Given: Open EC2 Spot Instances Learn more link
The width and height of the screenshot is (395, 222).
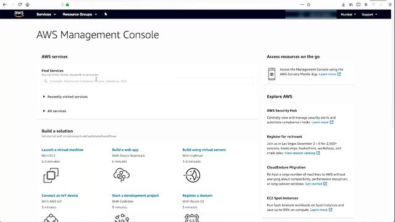Looking at the screenshot, I should [x=321, y=210].
